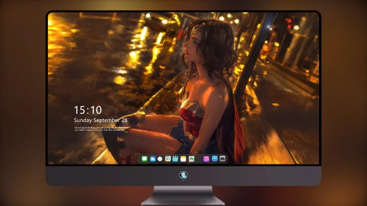Launch the pink Music app from dock
367x206 pixels.
point(206,159)
